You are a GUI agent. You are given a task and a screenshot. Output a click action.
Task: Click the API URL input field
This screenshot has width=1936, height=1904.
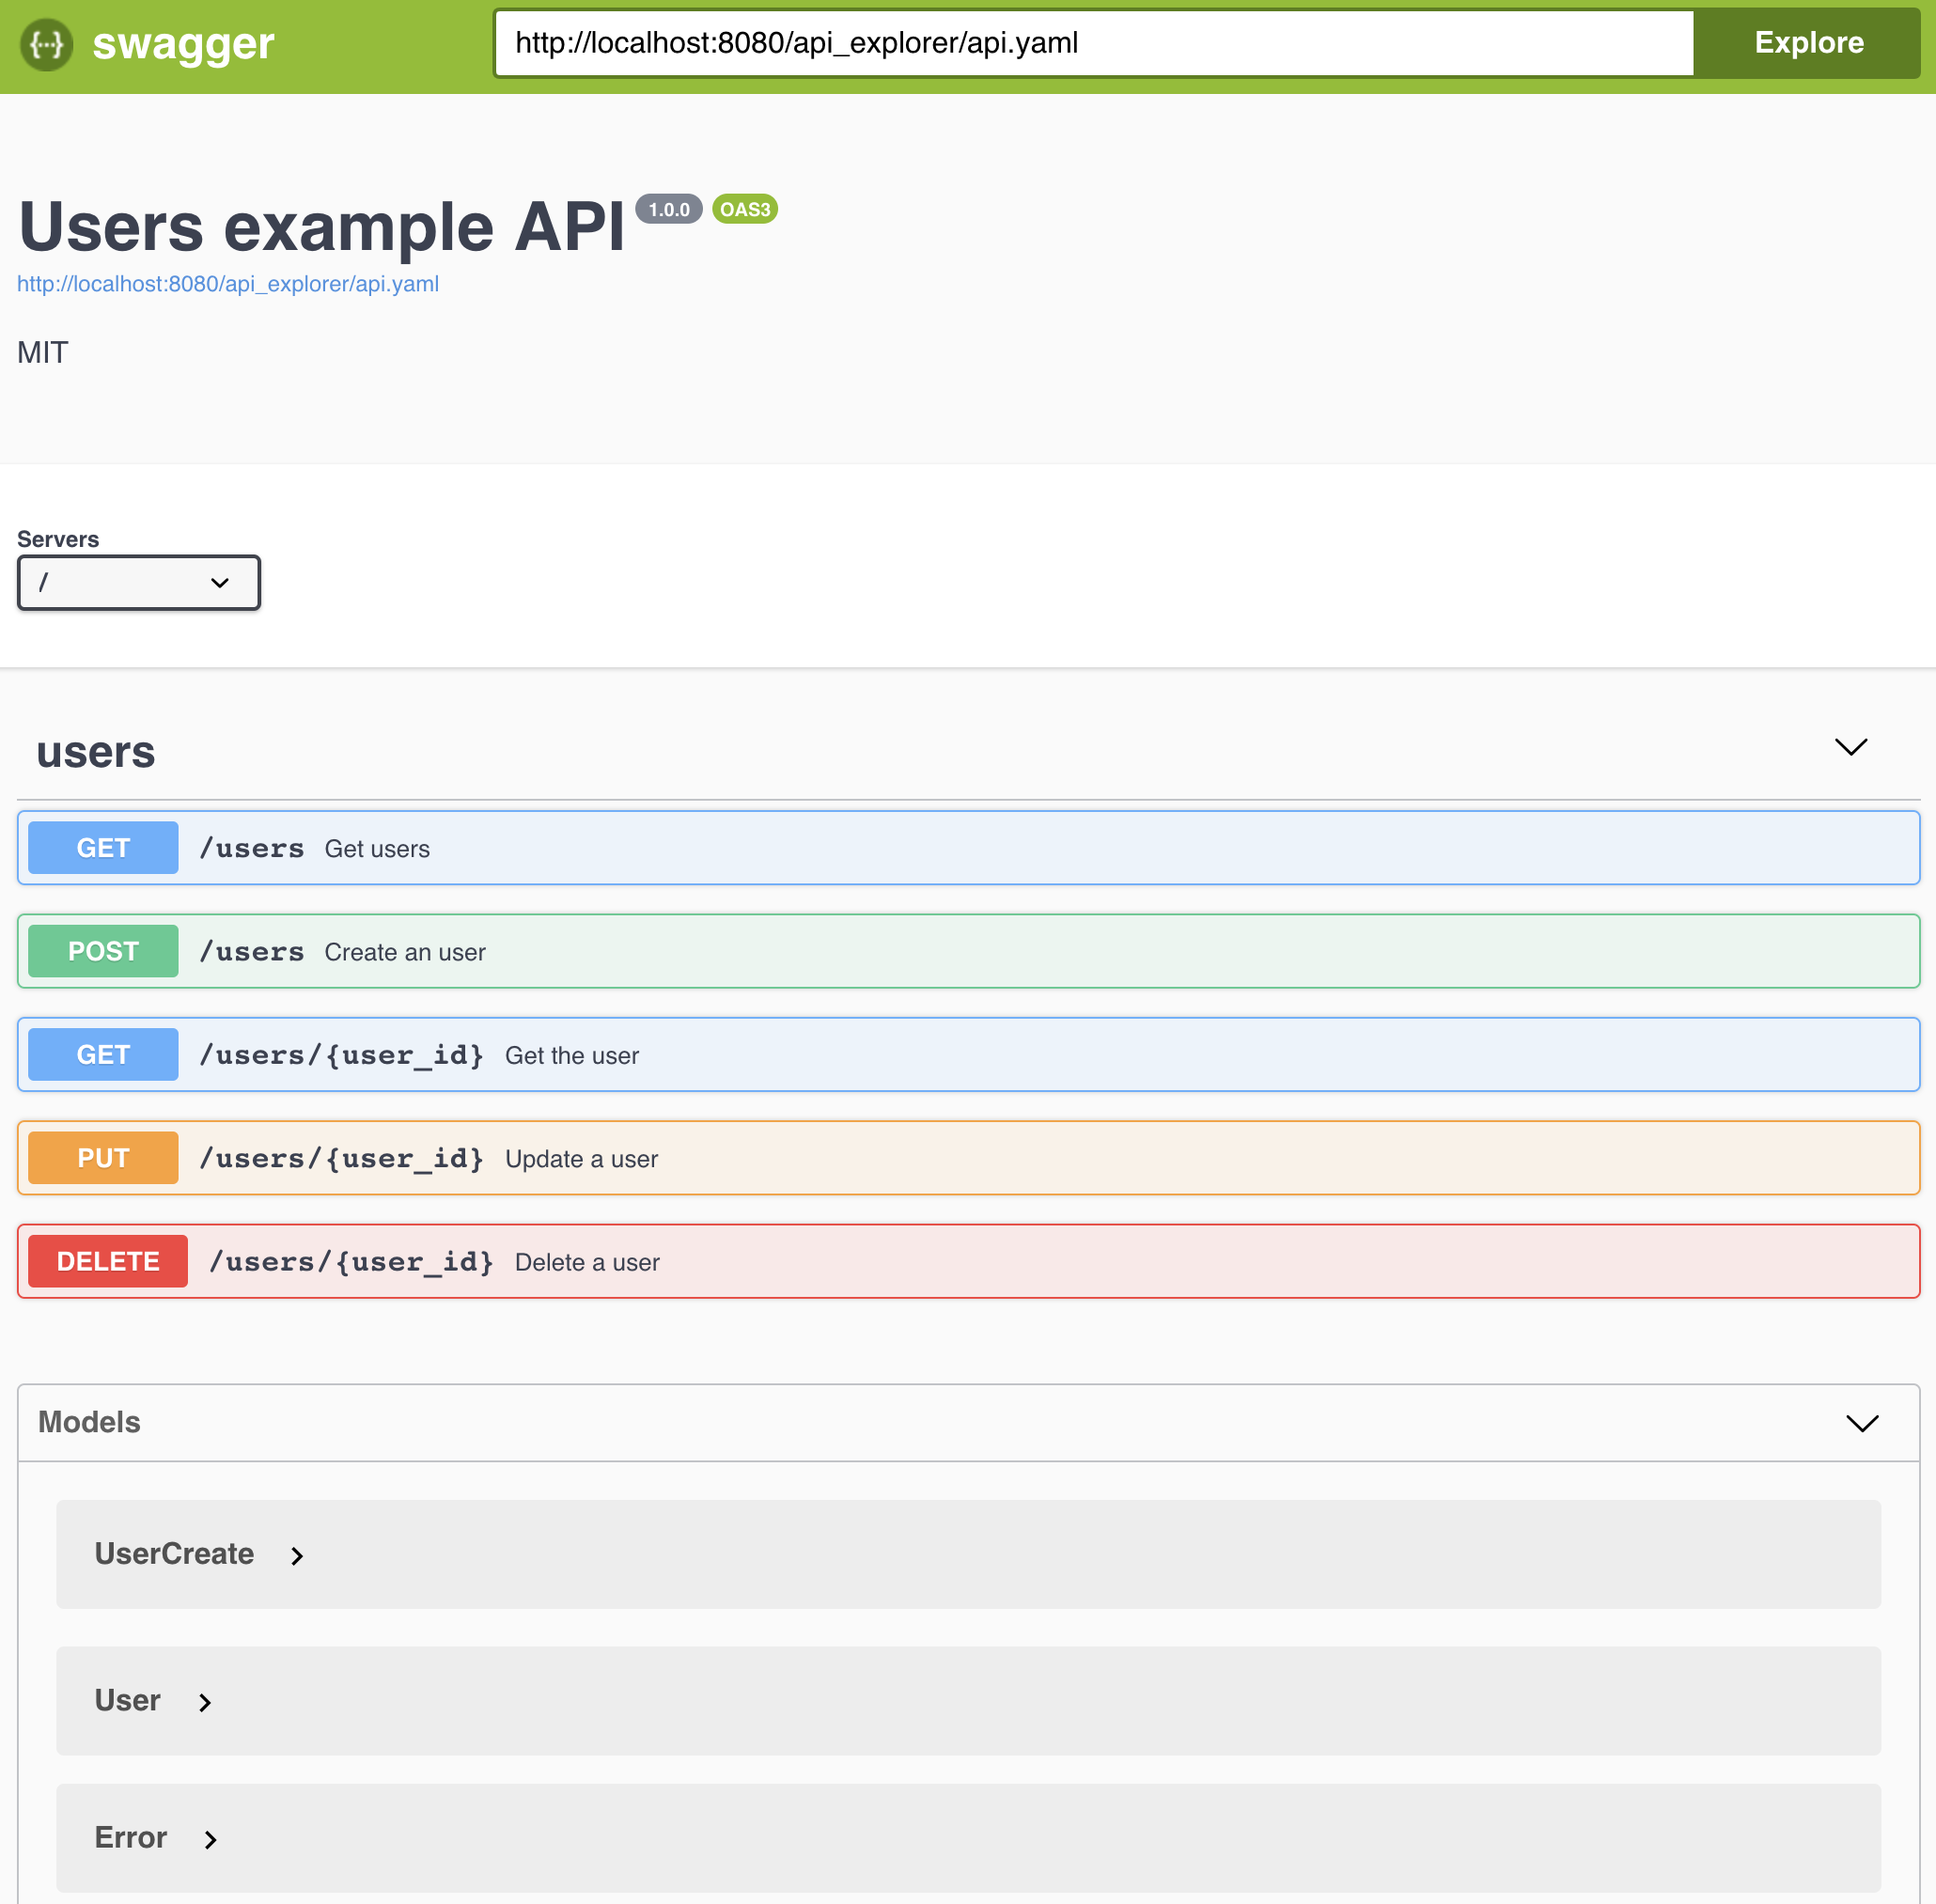click(x=1093, y=43)
